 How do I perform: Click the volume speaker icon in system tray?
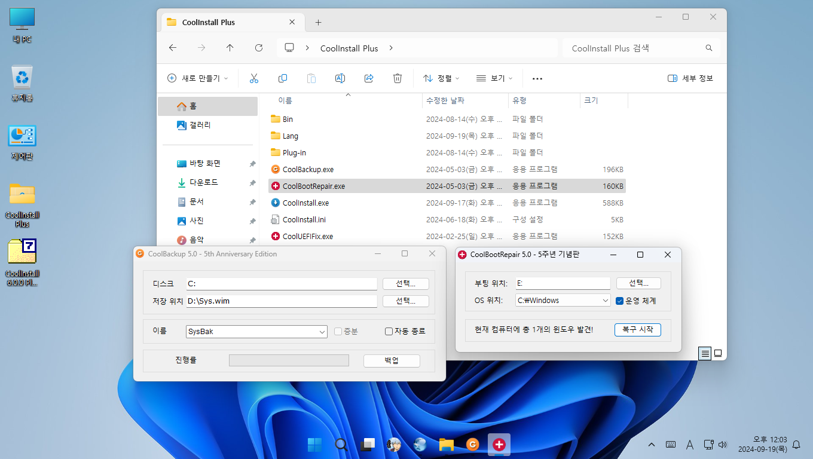click(x=723, y=444)
